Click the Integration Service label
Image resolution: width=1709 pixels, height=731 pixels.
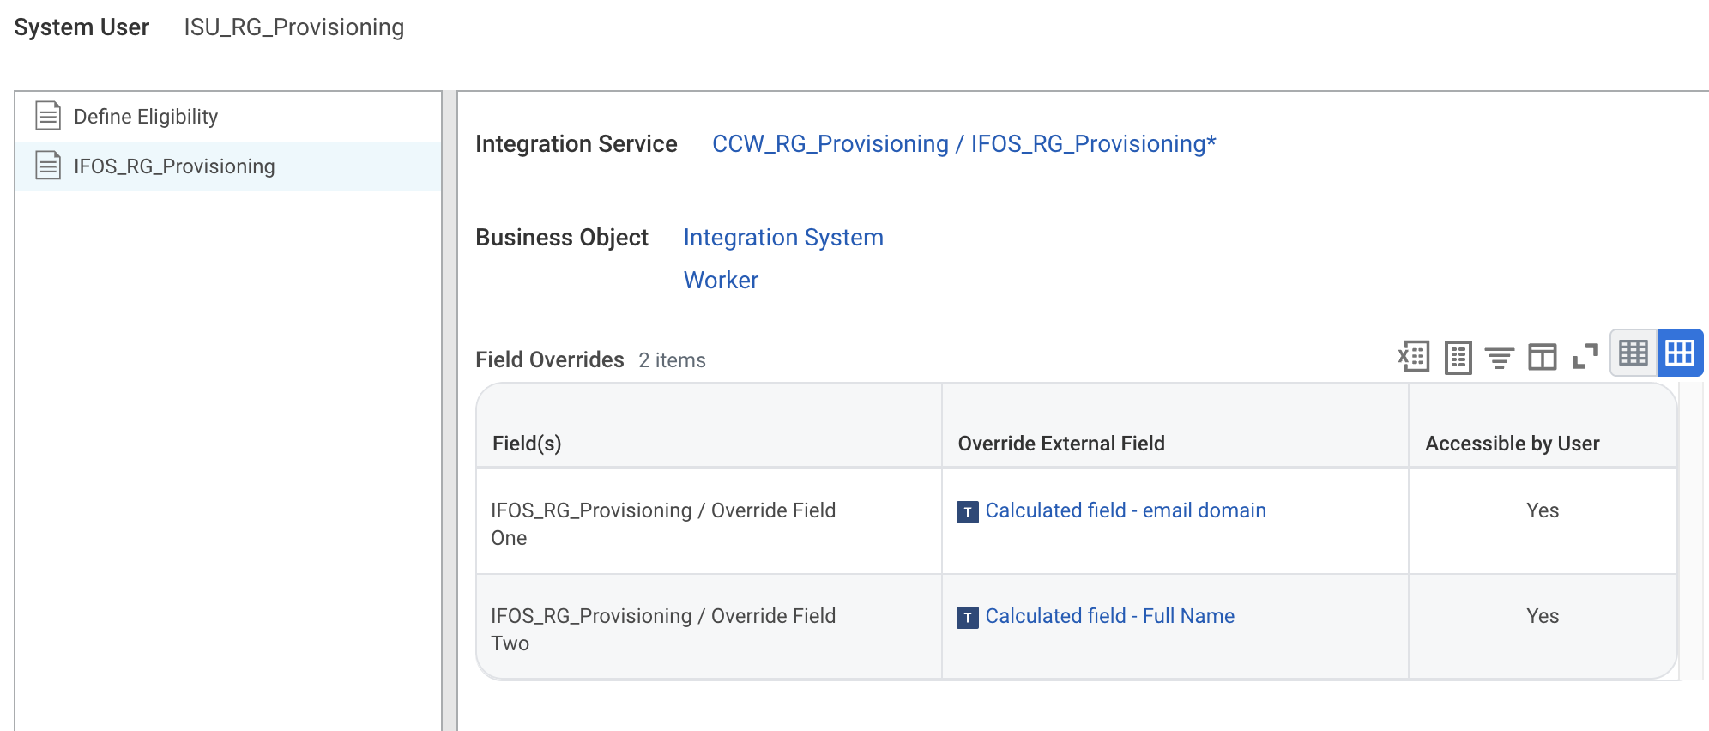pyautogui.click(x=577, y=144)
